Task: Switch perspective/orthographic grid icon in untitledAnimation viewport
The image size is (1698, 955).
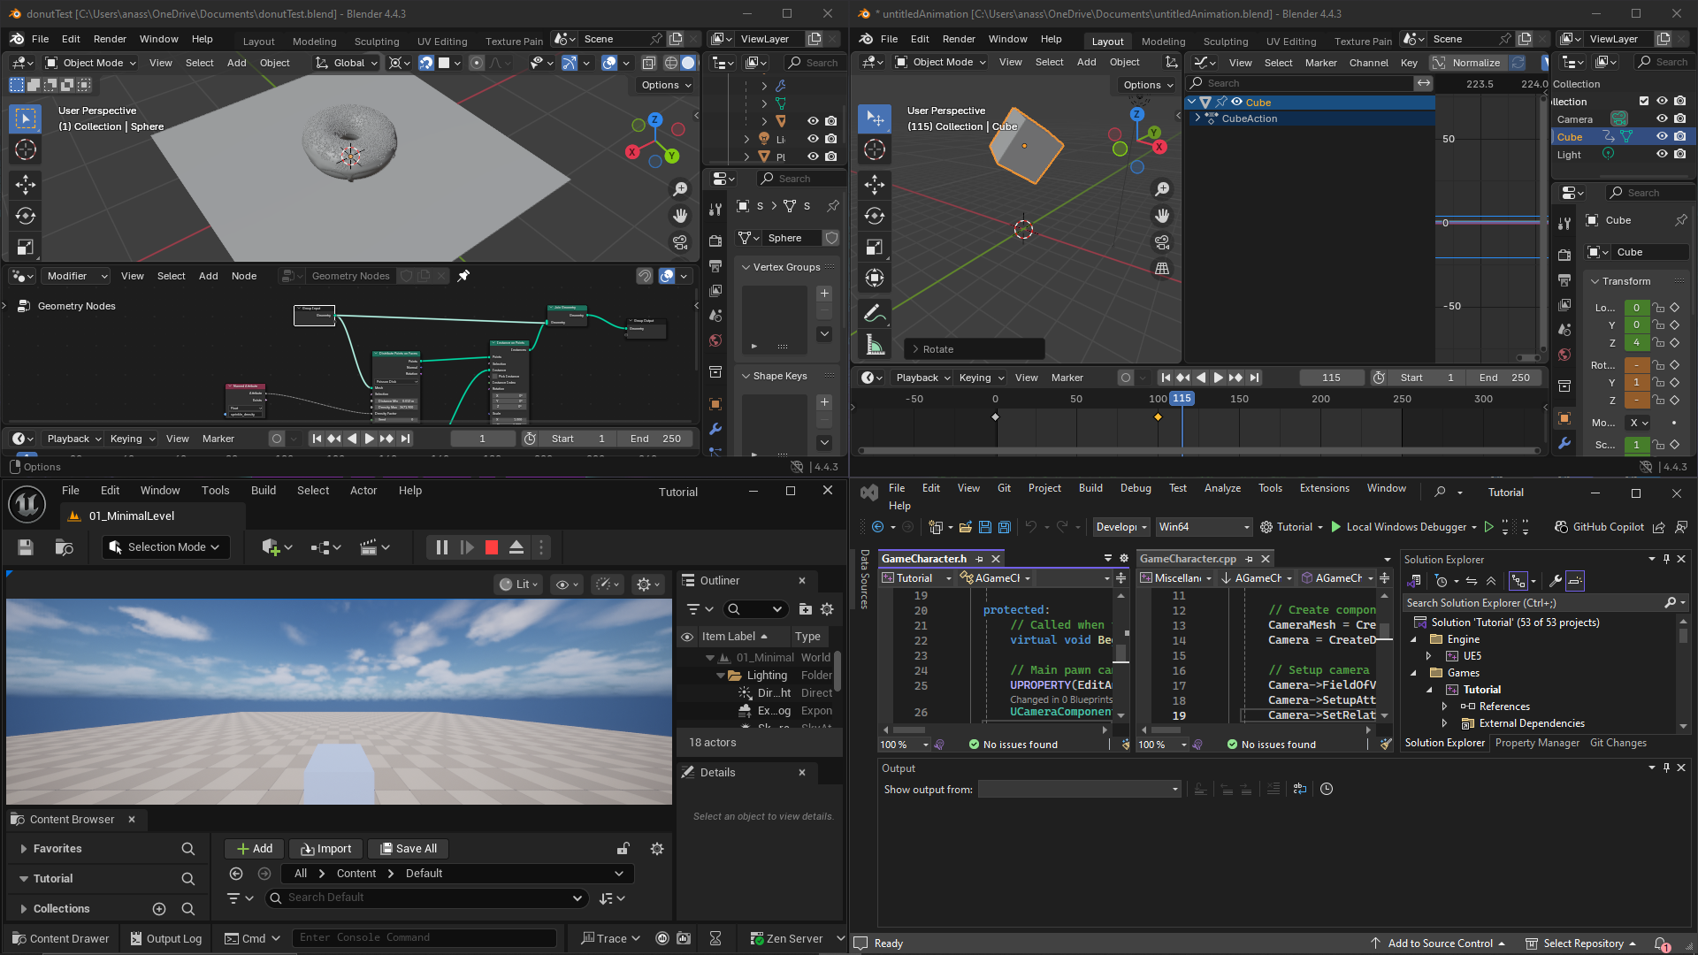Action: tap(1162, 269)
